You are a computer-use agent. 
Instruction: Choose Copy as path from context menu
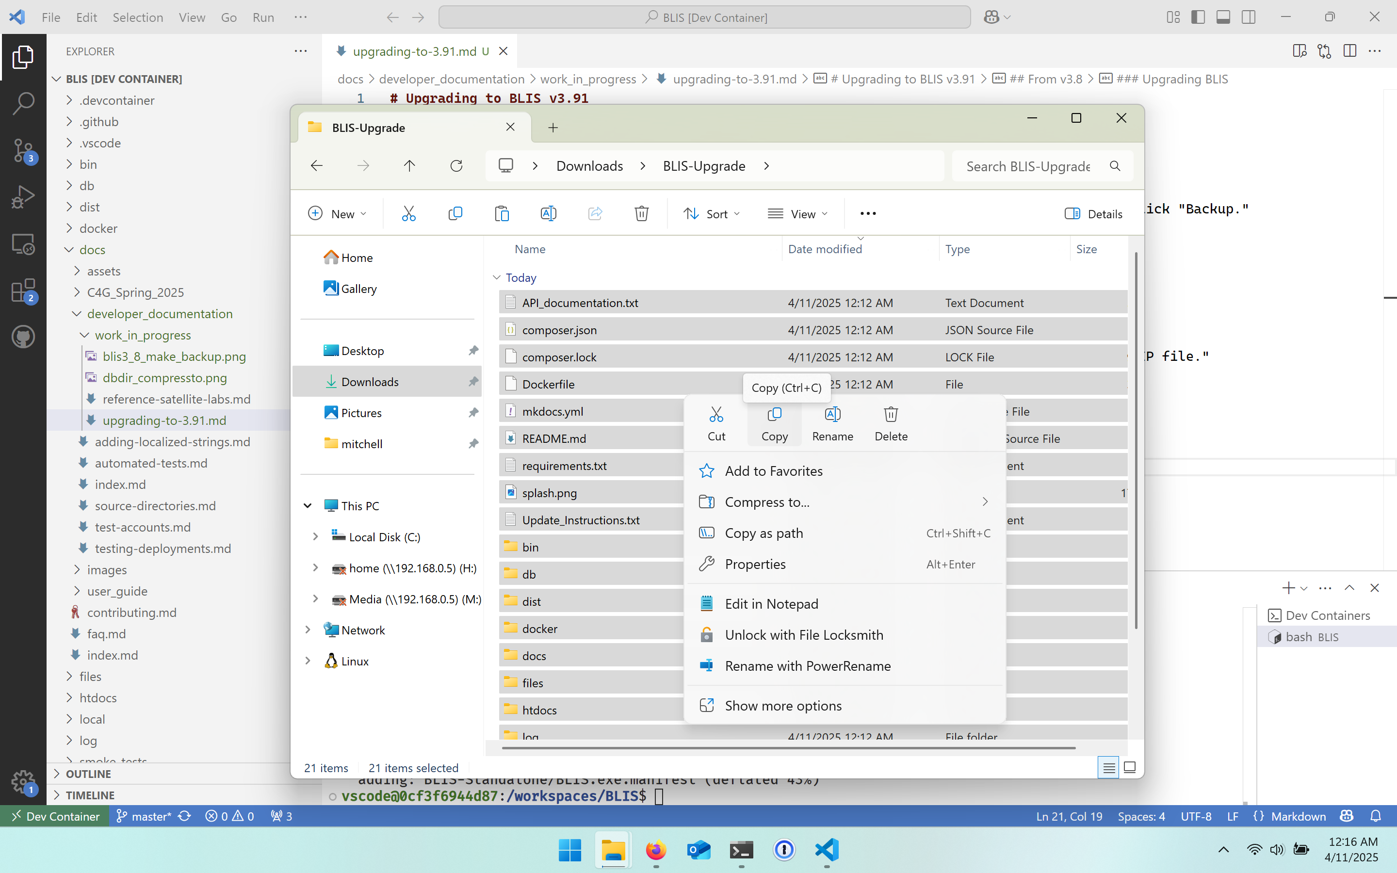tap(845, 533)
